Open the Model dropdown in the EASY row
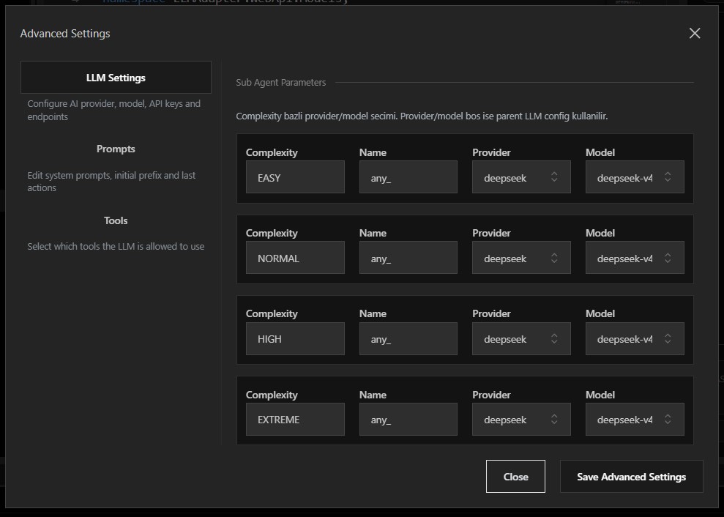This screenshot has width=724, height=517. 635,177
